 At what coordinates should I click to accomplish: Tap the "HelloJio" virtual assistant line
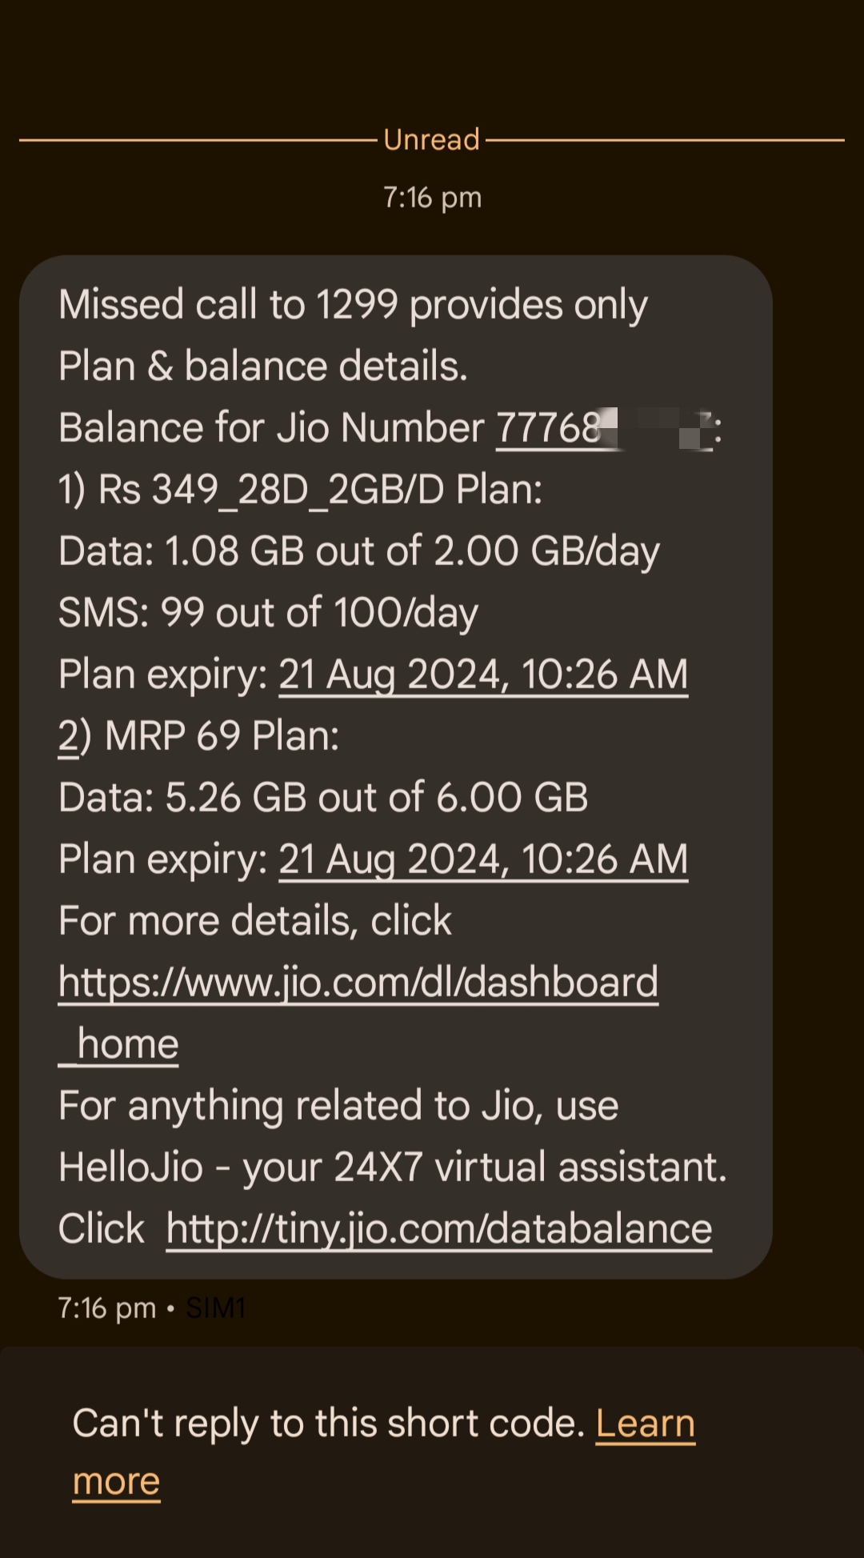click(392, 1167)
